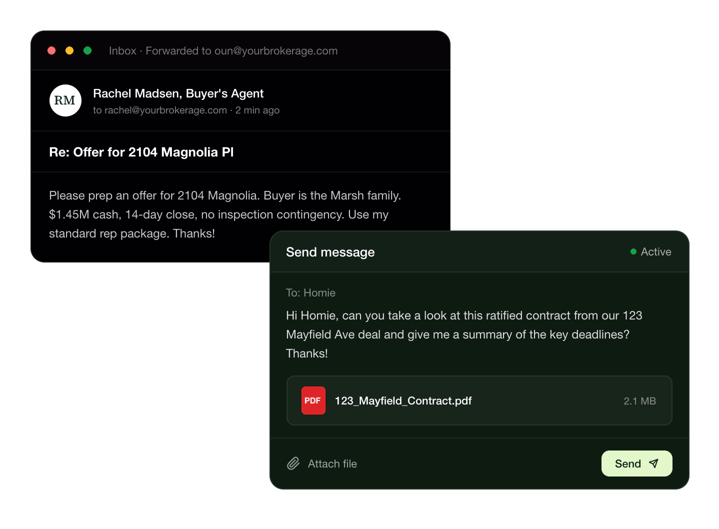Click the red close dot in Inbox window
Viewport: 719px width, 529px height.
tap(51, 50)
